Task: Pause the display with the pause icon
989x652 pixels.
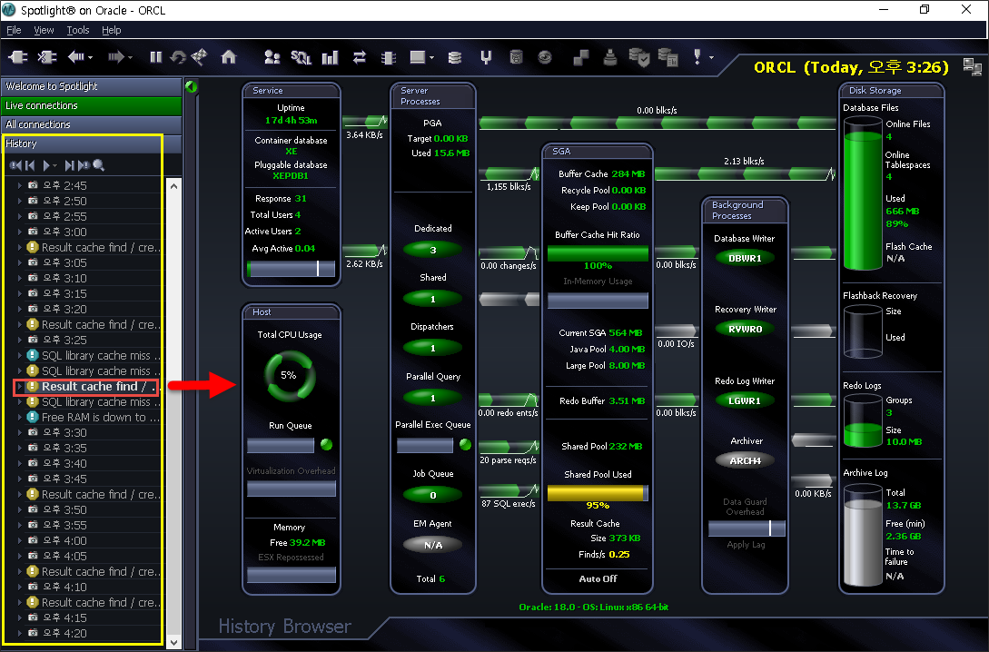Action: (156, 57)
